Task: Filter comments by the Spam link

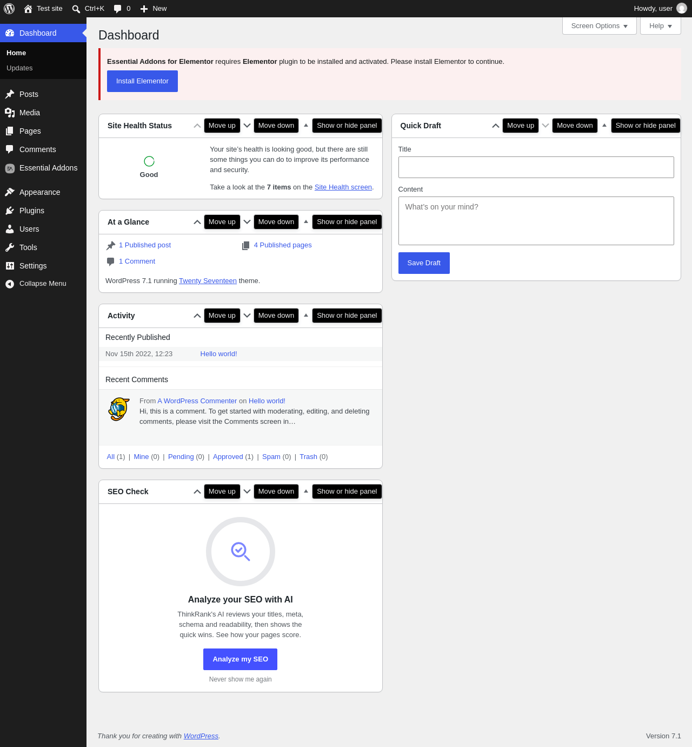Action: coord(271,457)
